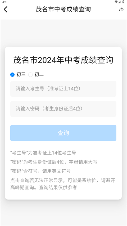Screen dimensions: 127x226
Task: Select the 初二 radio button
Action: (30, 75)
